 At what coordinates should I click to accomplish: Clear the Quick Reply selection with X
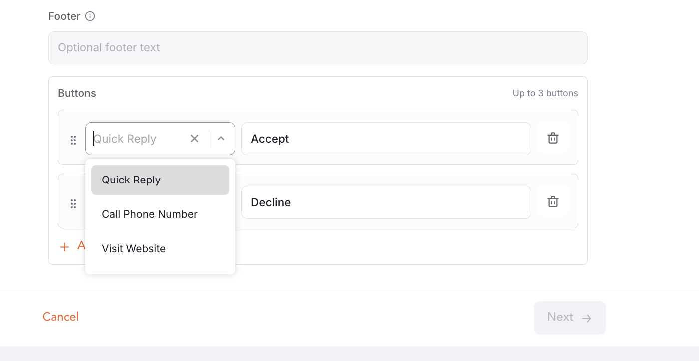point(194,139)
